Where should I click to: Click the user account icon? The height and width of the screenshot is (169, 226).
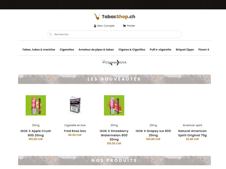click(95, 26)
